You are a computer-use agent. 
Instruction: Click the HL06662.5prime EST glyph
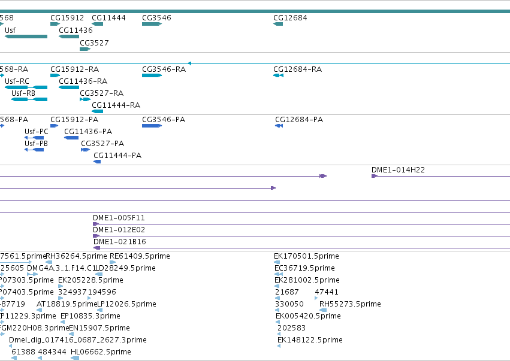pyautogui.click(x=75, y=358)
